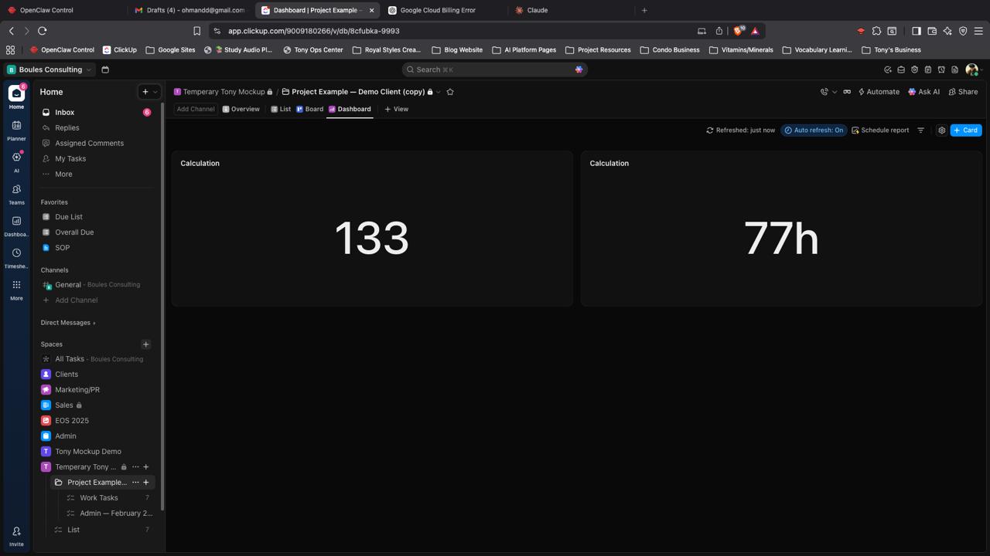Image resolution: width=990 pixels, height=556 pixels.
Task: Open Timesheets from the left rail
Action: point(16,257)
